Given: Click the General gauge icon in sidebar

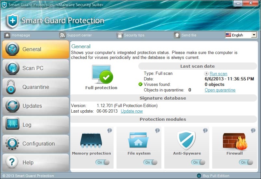Looking at the screenshot, I should (12, 49).
